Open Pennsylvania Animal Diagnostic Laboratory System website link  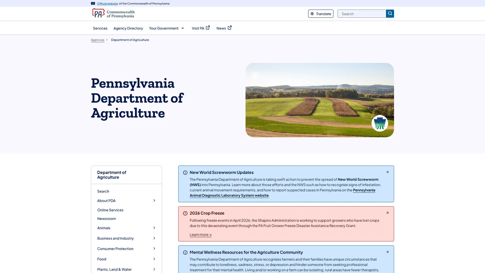click(283, 193)
